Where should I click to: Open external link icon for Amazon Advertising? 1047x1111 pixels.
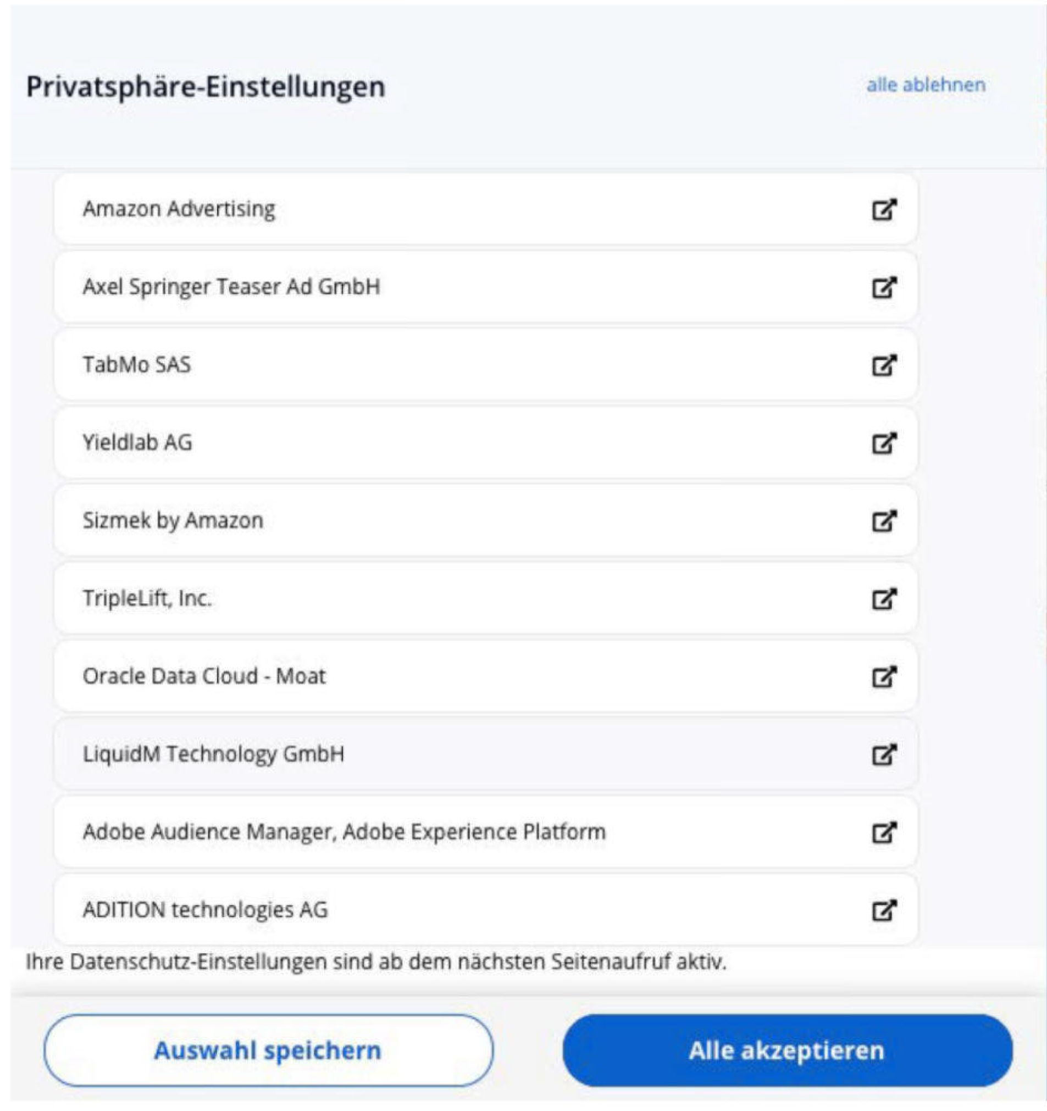pos(884,209)
